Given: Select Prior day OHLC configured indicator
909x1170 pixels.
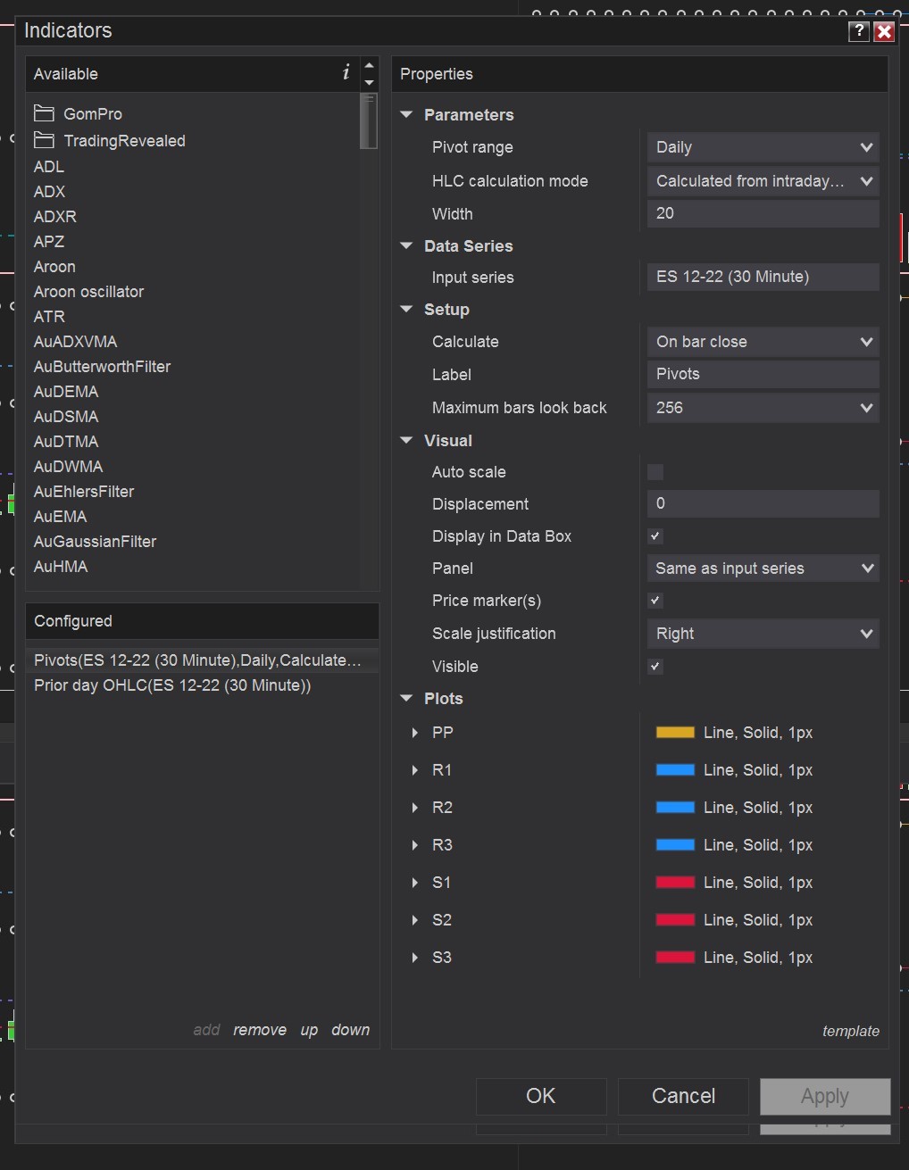Looking at the screenshot, I should pos(172,685).
